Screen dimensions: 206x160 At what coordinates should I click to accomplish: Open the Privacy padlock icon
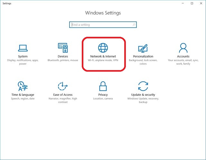[x=103, y=86]
